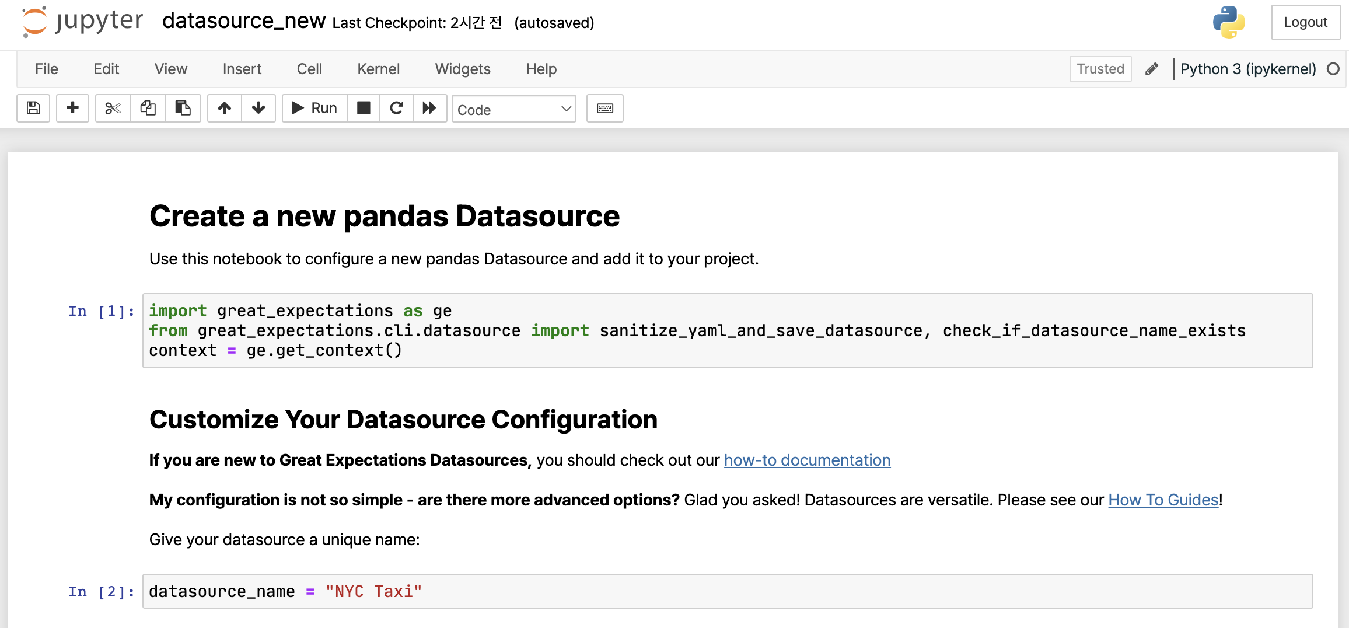
Task: Open the cell type dropdown showing Code
Action: pos(514,109)
